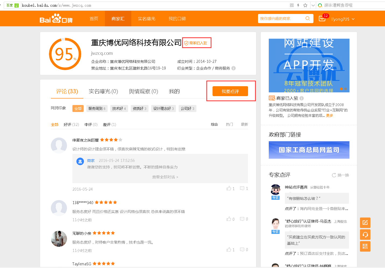Open the 有偿删帖怎么破 expert comment
385x268 pixels.
pyautogui.click(x=317, y=198)
